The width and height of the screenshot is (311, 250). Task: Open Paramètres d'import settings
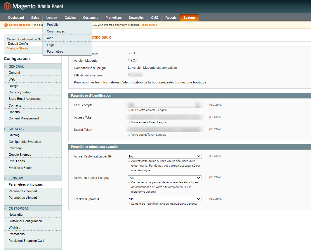33,198
